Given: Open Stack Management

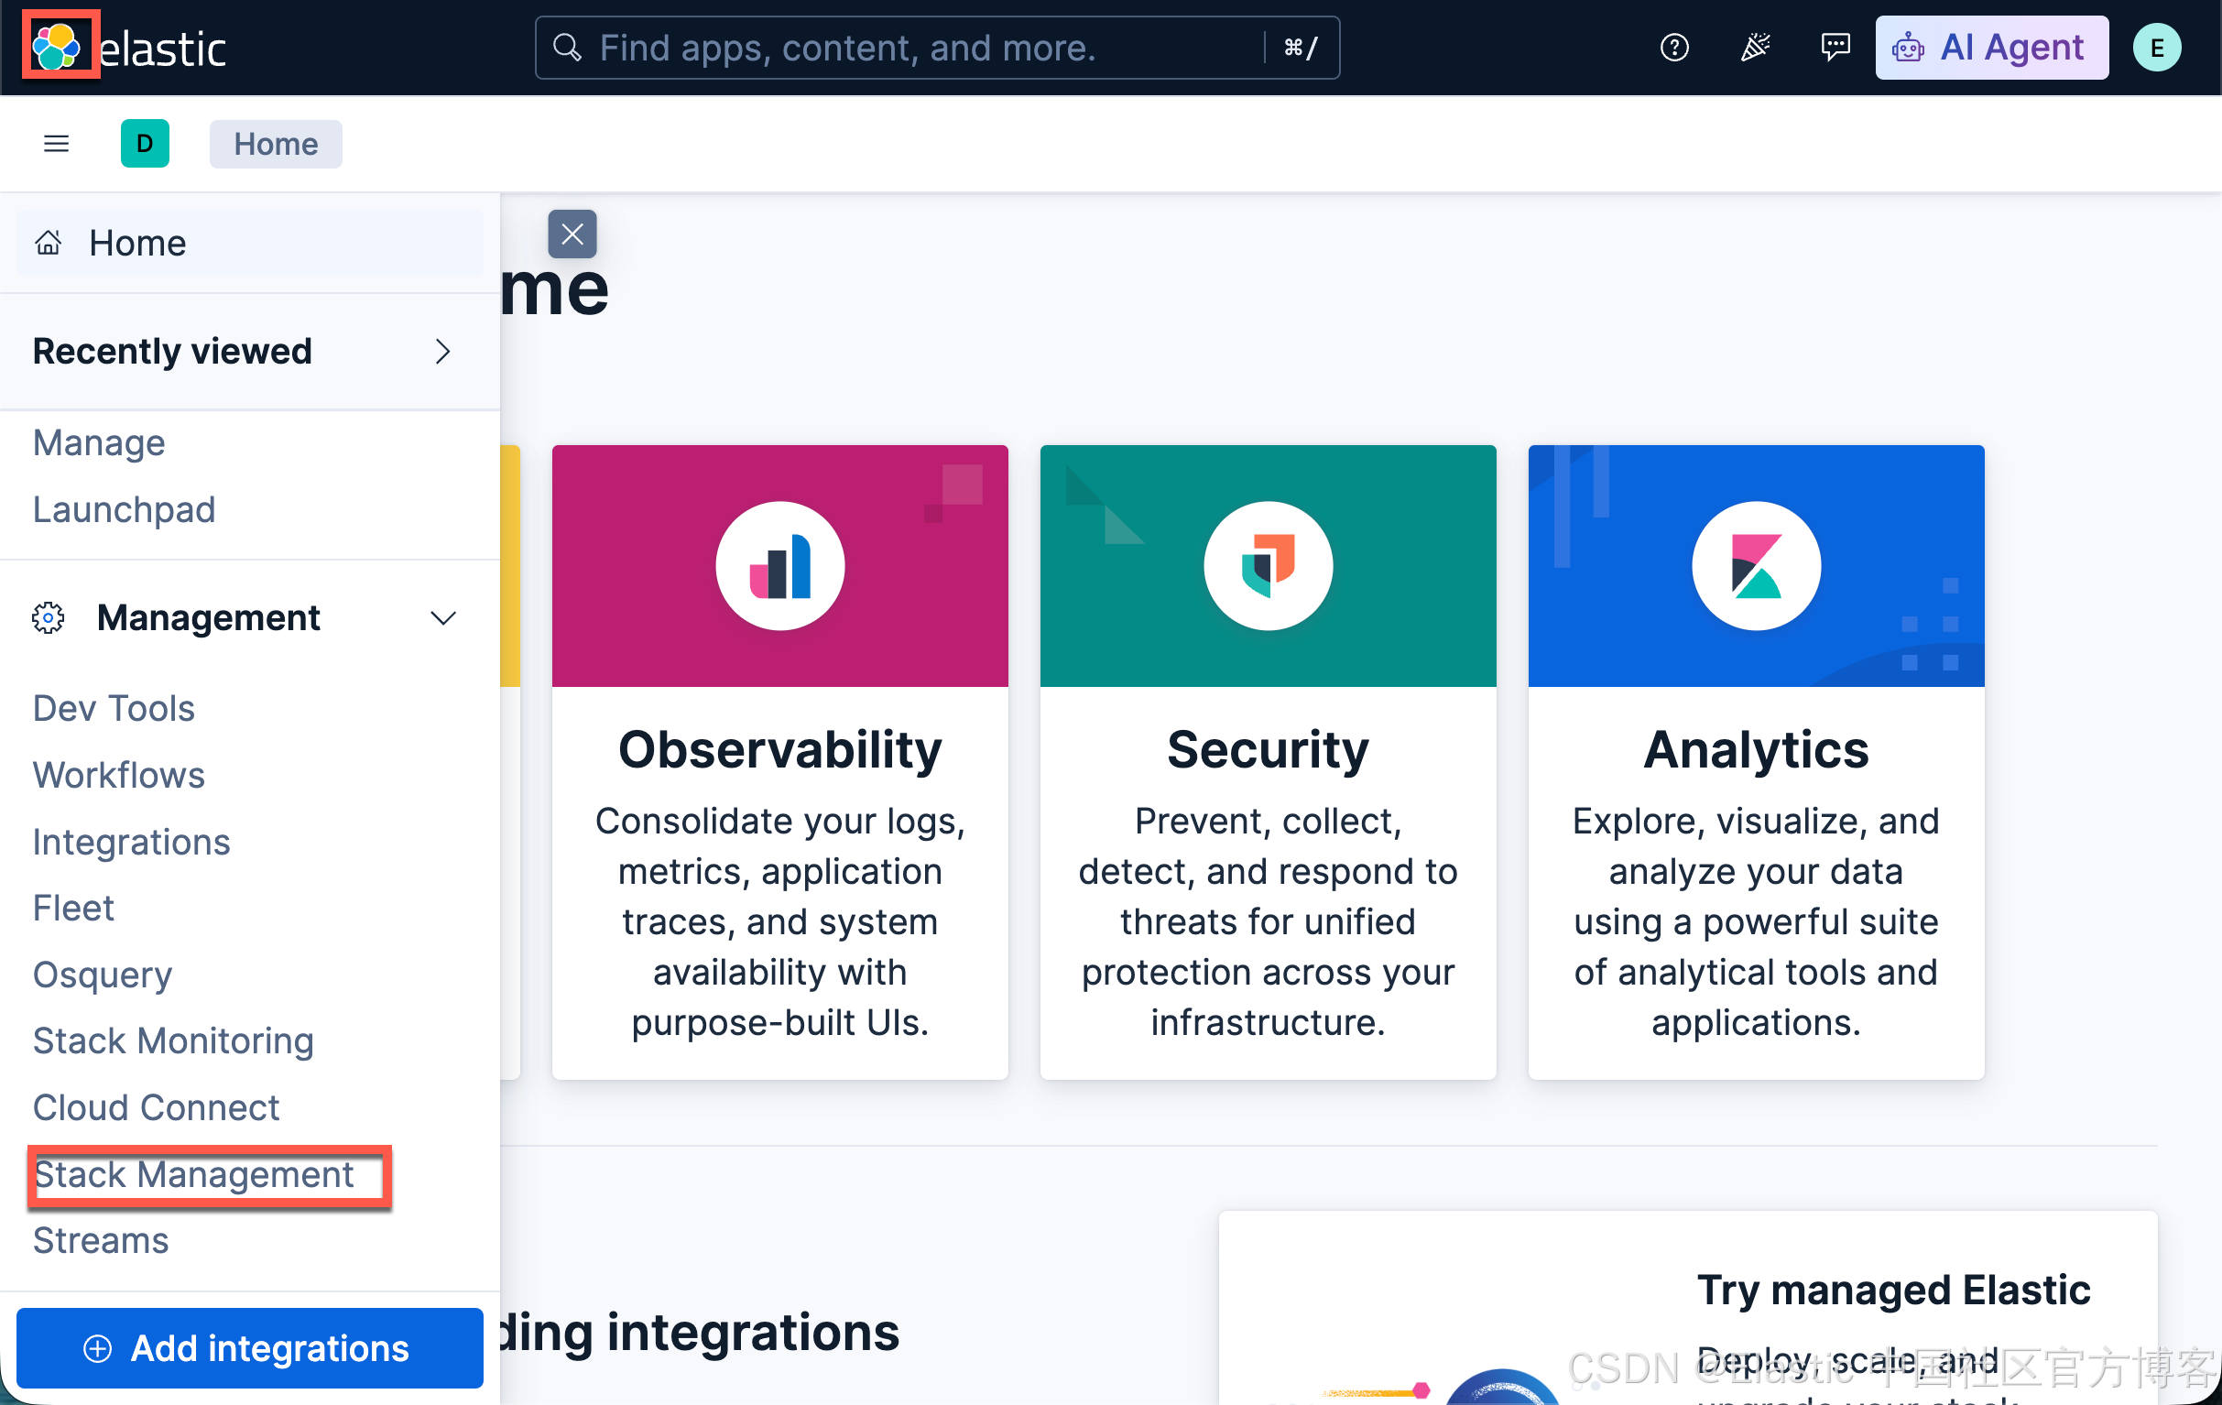Looking at the screenshot, I should [x=194, y=1174].
